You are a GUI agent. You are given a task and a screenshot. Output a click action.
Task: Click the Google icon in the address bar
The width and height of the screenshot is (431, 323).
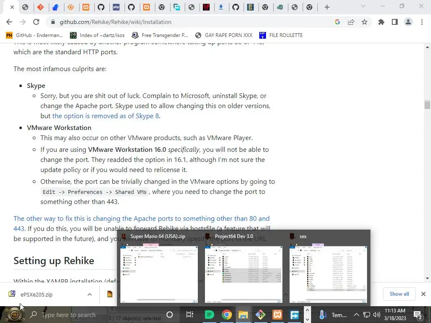click(x=338, y=22)
